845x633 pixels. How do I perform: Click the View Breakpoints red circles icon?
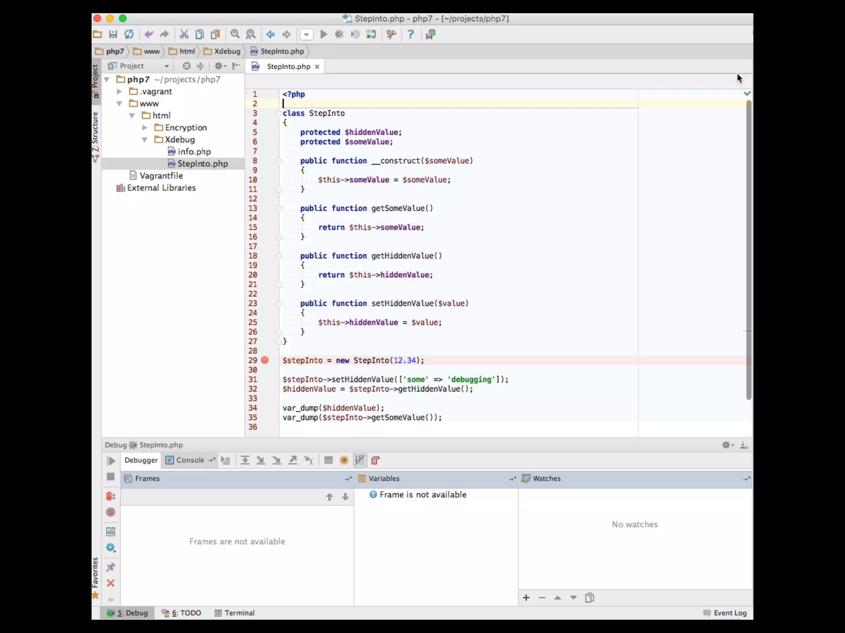111,496
